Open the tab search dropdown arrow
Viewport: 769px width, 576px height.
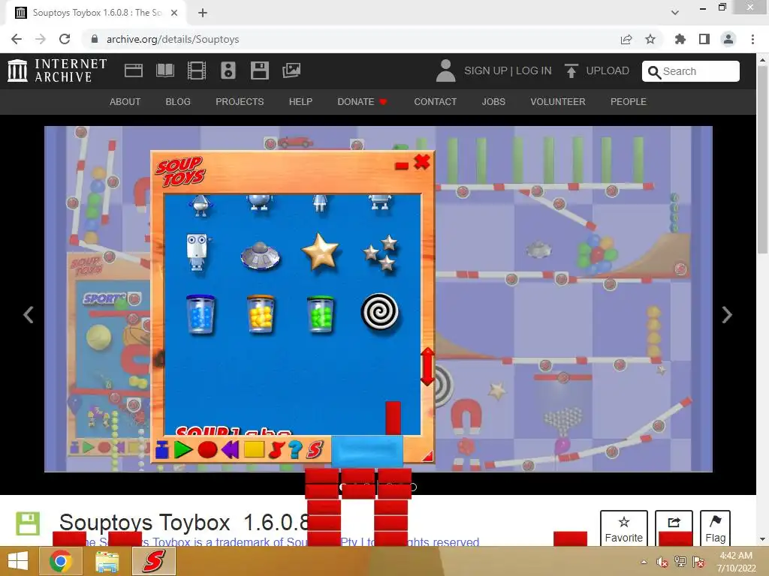pyautogui.click(x=675, y=13)
